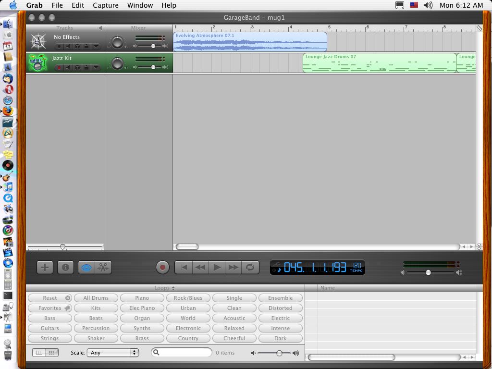The height and width of the screenshot is (369, 492).
Task: Click the volume icon in menu bar
Action: tap(428, 5)
